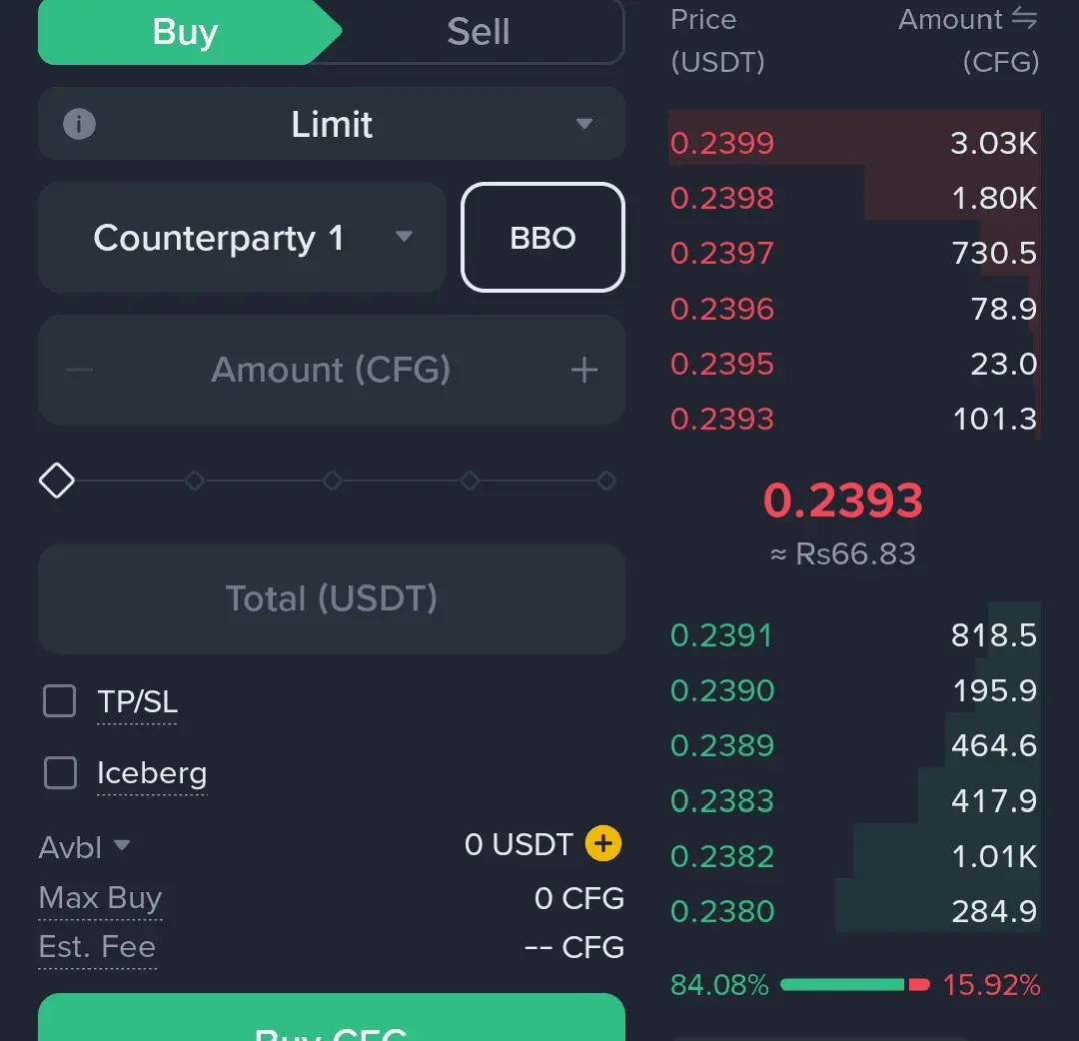1079x1041 pixels.
Task: Enable the TP/SL checkbox
Action: click(60, 701)
